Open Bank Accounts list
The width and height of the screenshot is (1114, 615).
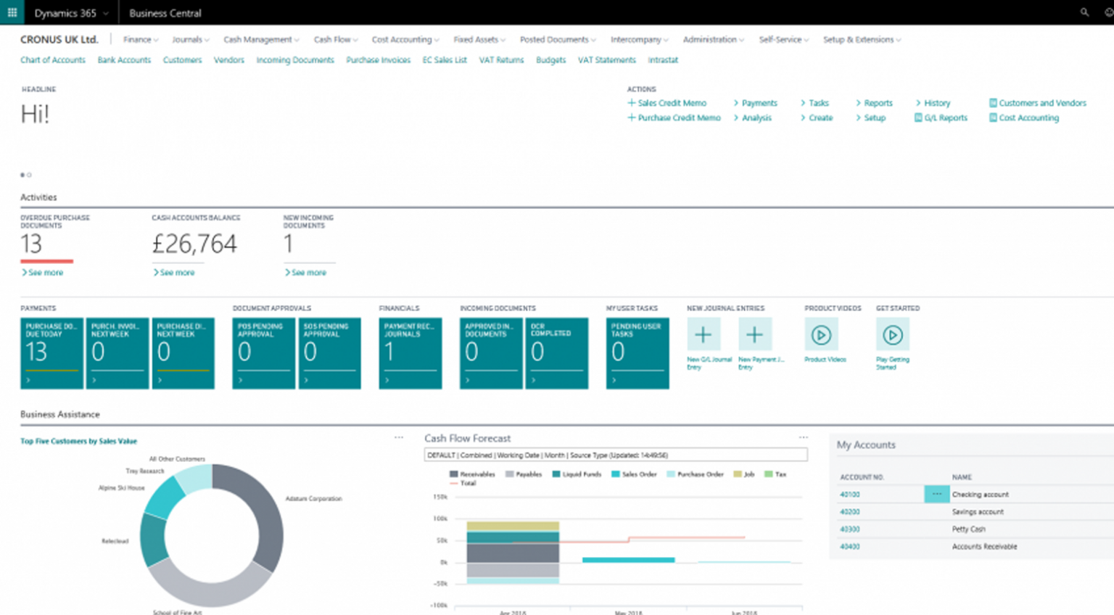point(124,60)
